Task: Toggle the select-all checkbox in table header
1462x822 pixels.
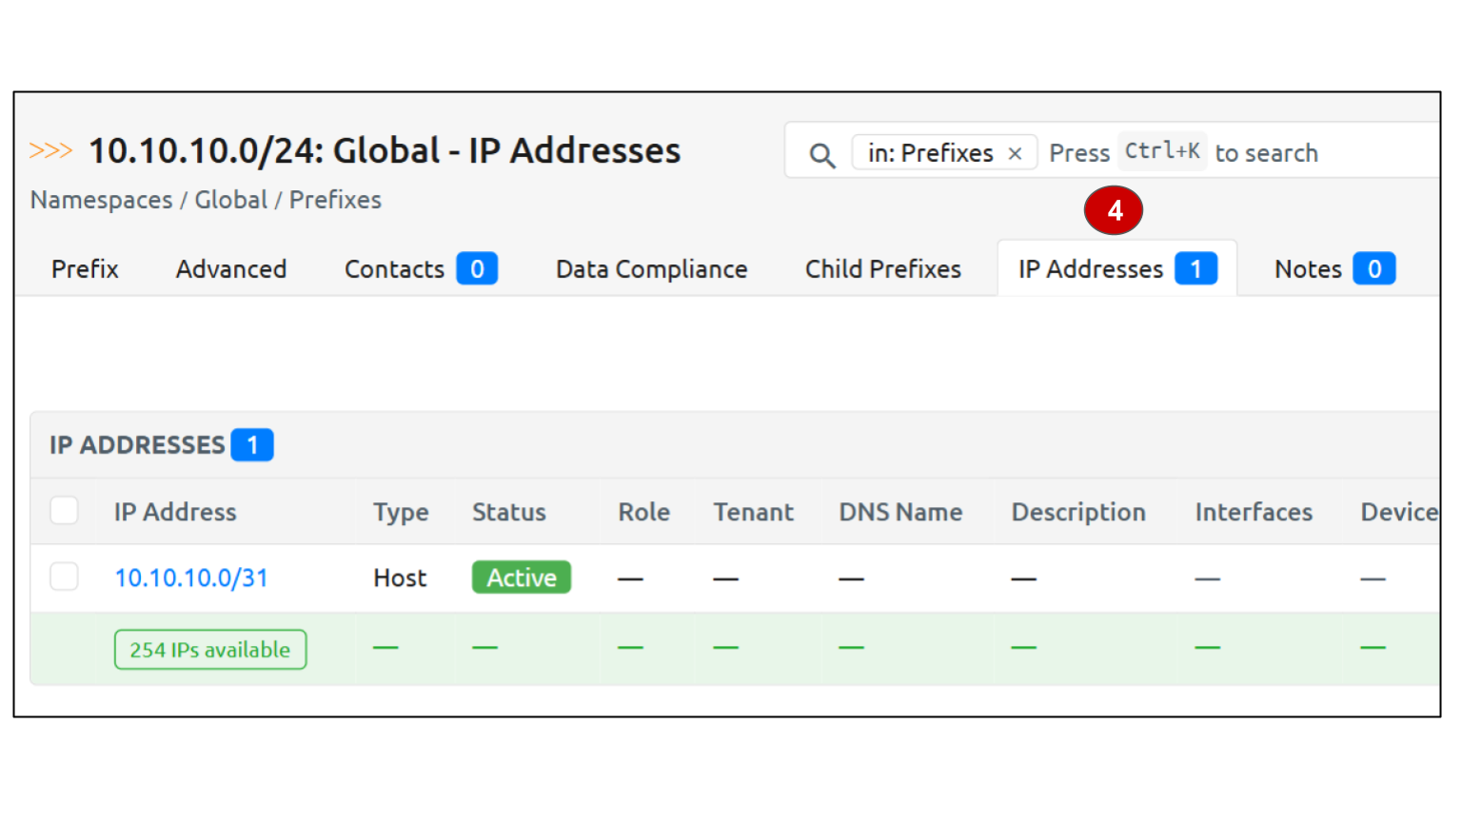Action: [64, 511]
